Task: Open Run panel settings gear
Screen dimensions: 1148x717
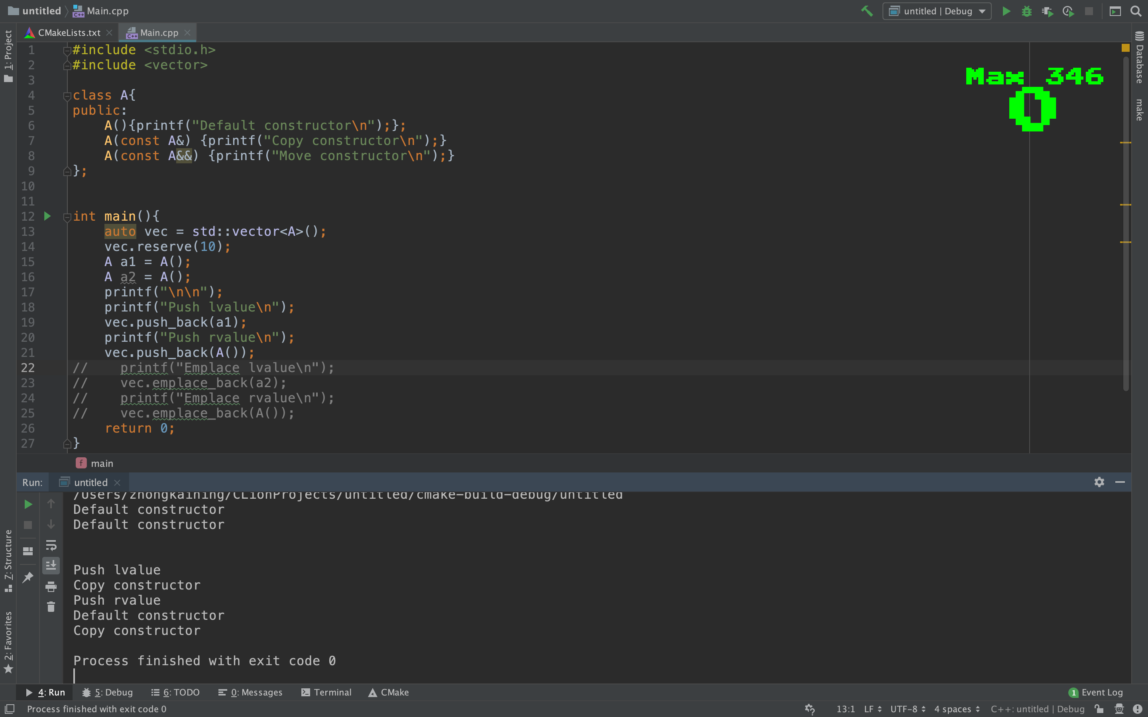Action: click(x=1099, y=482)
